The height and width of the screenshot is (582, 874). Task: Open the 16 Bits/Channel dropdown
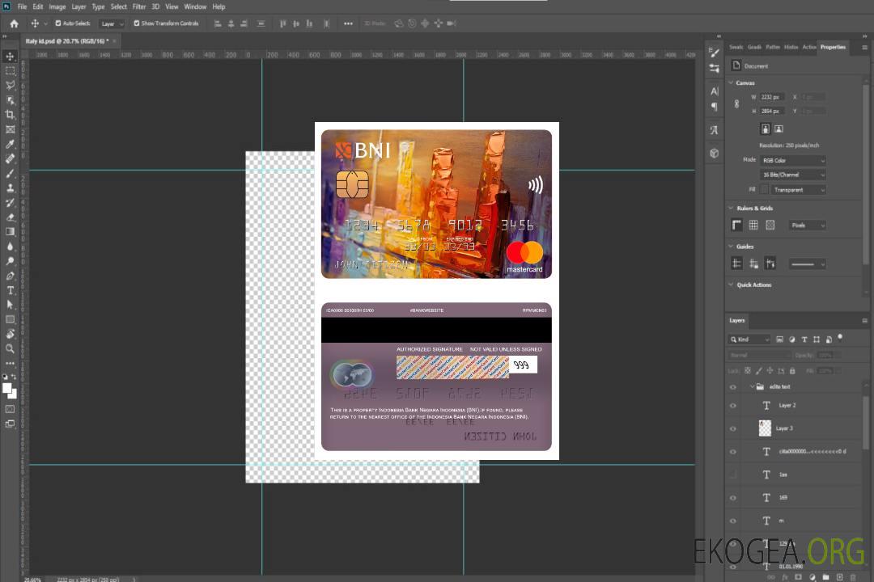click(792, 175)
